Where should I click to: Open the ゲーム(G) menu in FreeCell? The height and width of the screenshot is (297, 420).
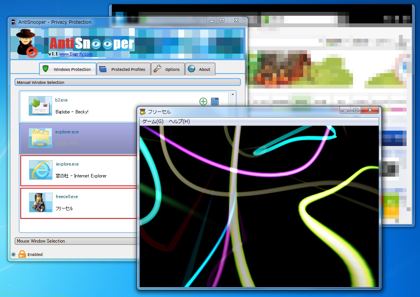click(x=153, y=121)
